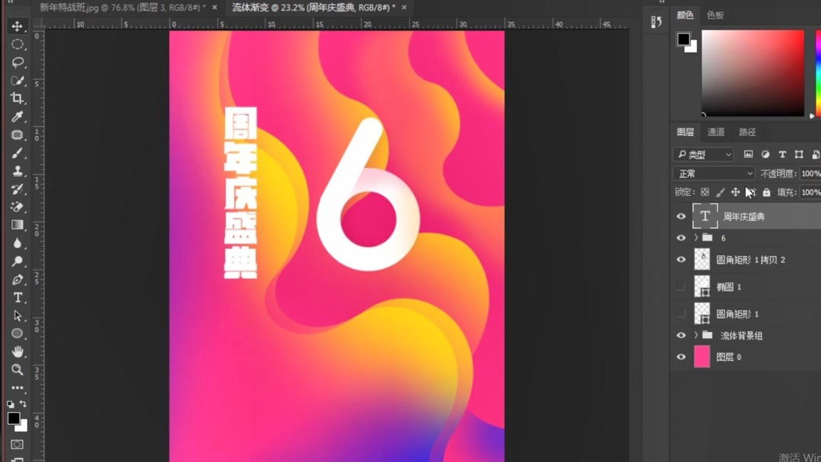Hide the 周年庆盛典 text layer
821x462 pixels.
click(681, 216)
